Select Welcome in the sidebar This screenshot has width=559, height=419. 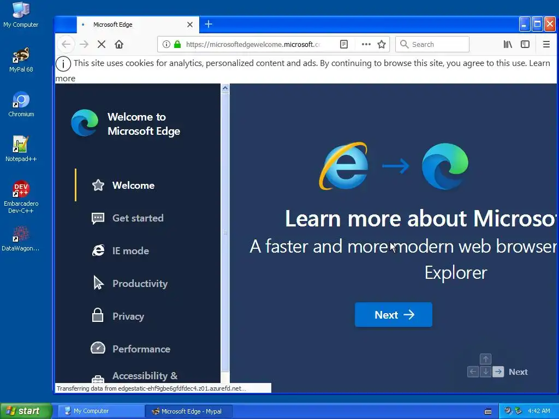coord(133,185)
